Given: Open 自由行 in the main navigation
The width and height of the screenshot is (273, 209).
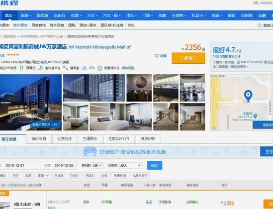Looking at the screenshot, I should coord(60,15).
